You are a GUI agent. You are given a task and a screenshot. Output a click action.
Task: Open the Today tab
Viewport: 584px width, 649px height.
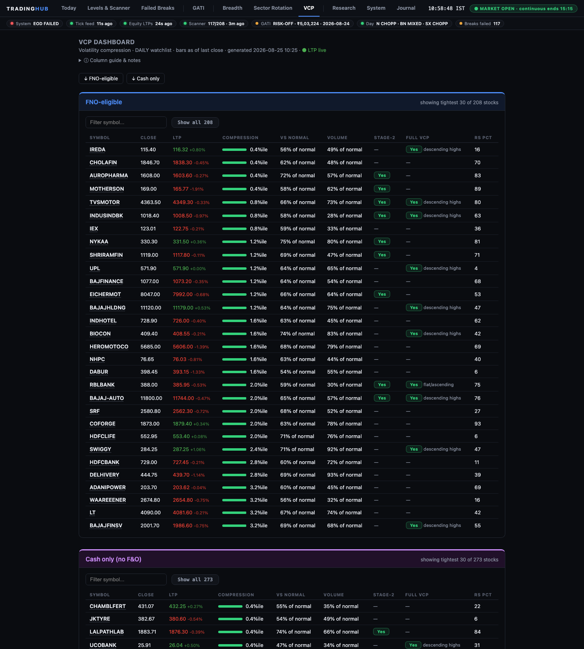69,8
